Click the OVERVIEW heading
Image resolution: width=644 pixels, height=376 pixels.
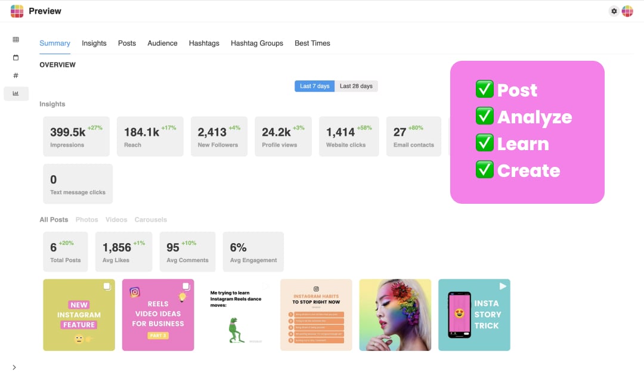click(57, 65)
